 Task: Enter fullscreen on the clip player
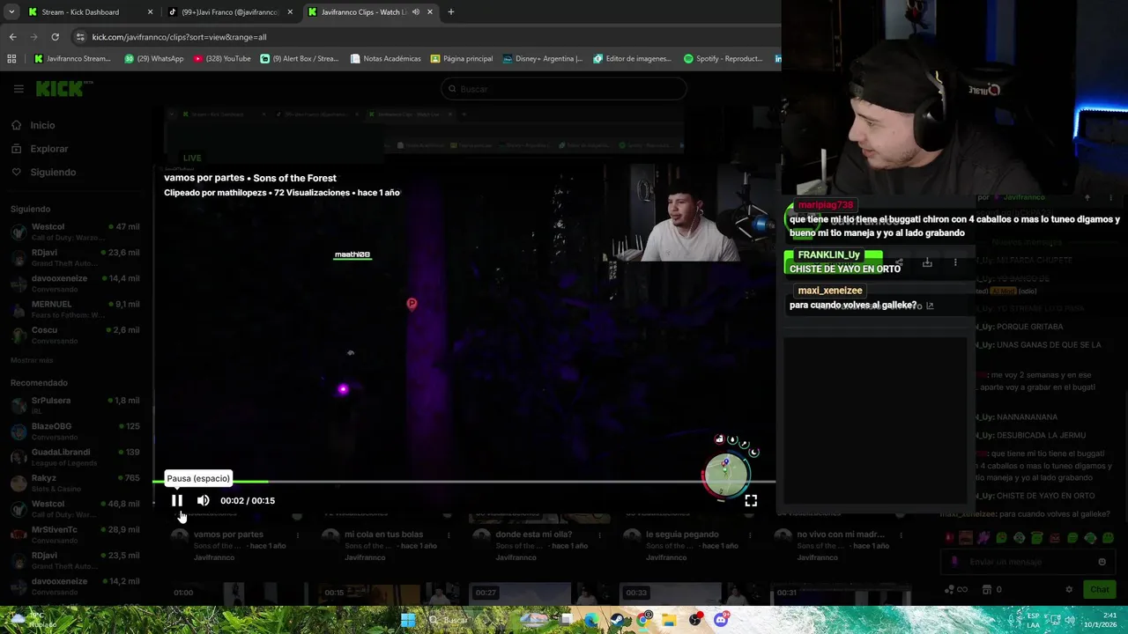click(x=751, y=500)
